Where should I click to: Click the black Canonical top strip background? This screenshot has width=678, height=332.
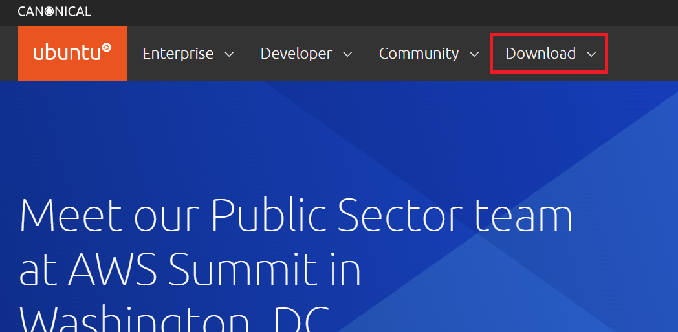pyautogui.click(x=388, y=12)
